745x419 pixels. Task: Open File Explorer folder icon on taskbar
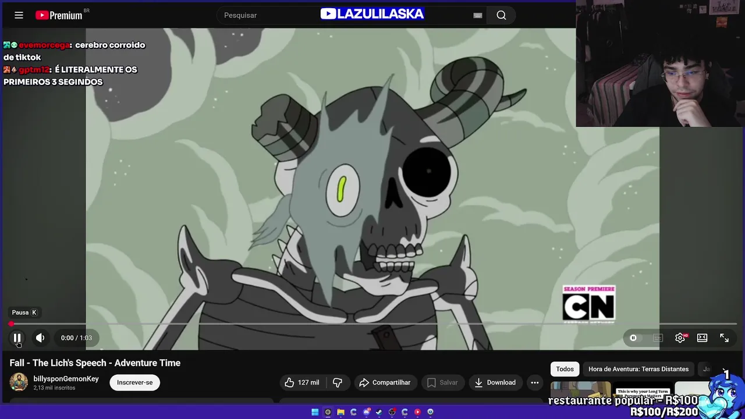pyautogui.click(x=340, y=412)
